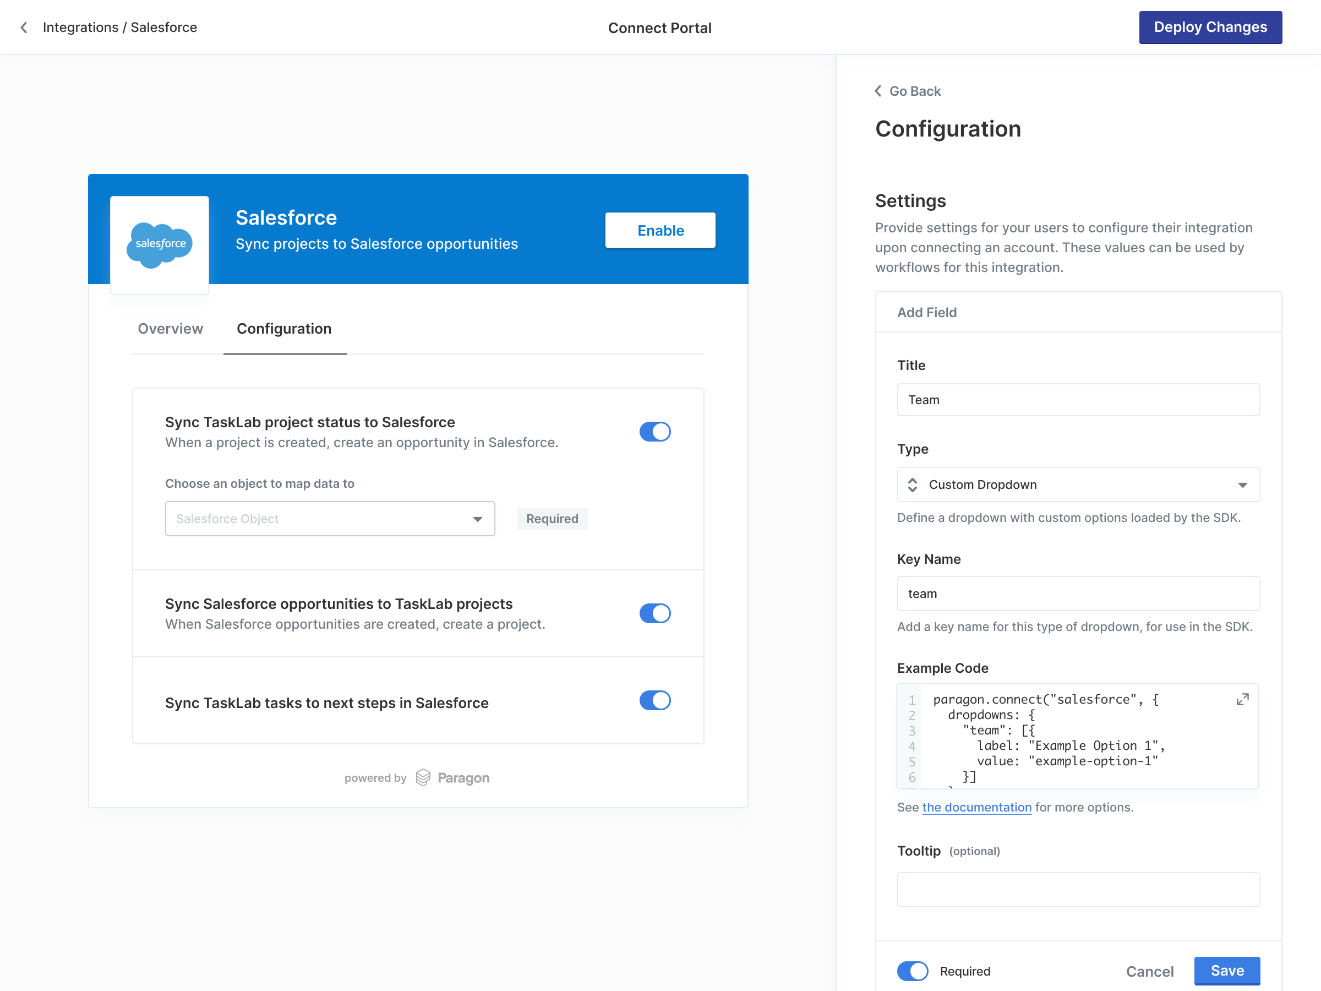The image size is (1321, 991).
Task: Switch off the Required toggle
Action: tap(913, 971)
